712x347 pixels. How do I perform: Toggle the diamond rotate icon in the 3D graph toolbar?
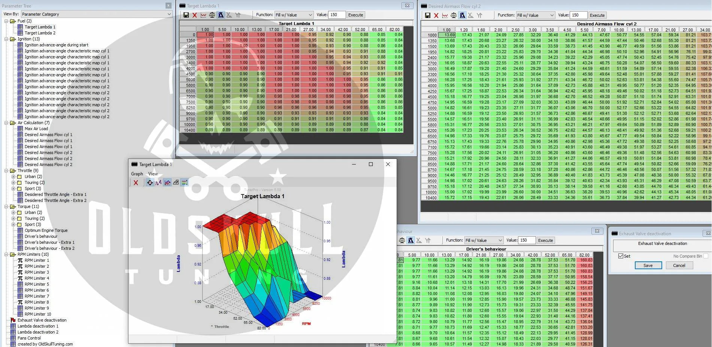[x=150, y=182]
